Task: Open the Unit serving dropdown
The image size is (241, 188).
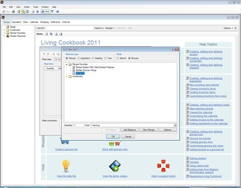Action: [175, 125]
